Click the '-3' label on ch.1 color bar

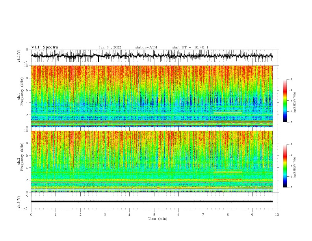[x=290, y=79]
